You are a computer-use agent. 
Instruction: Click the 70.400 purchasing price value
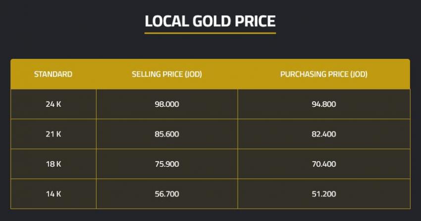(324, 164)
